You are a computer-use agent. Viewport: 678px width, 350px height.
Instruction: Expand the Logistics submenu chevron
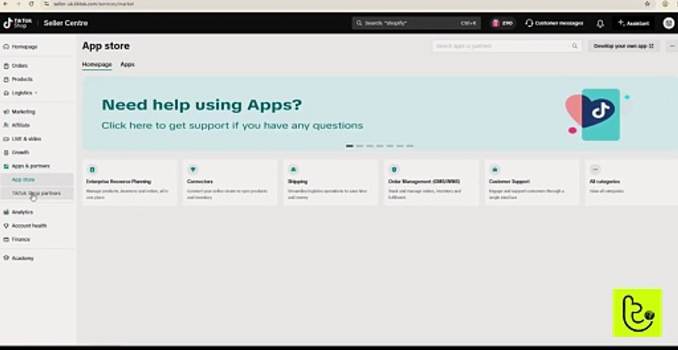pos(36,93)
